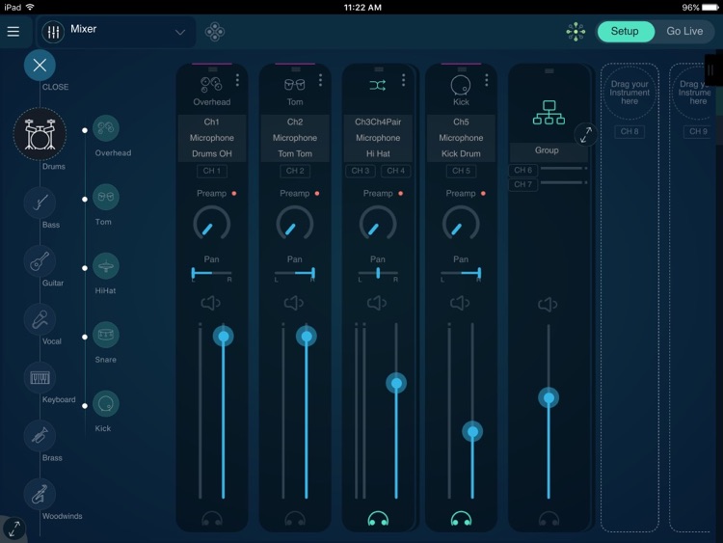Choose the HiHat instrument in sidebar

click(x=106, y=266)
